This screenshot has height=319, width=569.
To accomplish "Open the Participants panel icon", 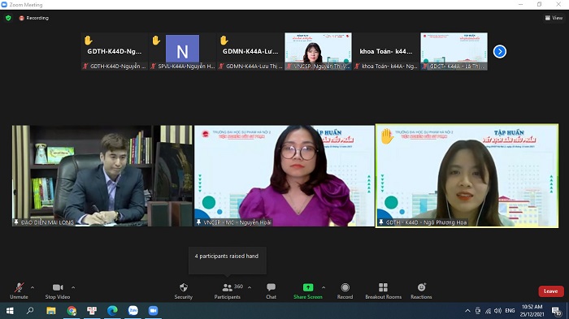I will point(227,288).
